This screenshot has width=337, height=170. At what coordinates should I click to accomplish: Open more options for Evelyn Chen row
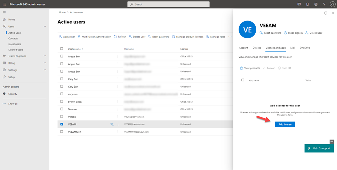pos(118,102)
